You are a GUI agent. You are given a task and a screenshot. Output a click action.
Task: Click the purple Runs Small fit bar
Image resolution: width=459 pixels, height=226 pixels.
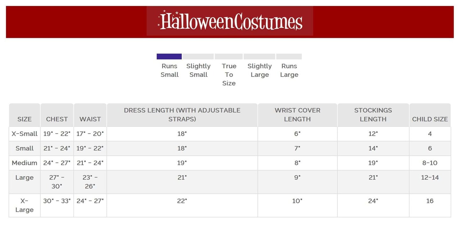point(169,56)
